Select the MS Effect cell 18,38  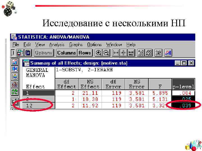coord(90,99)
